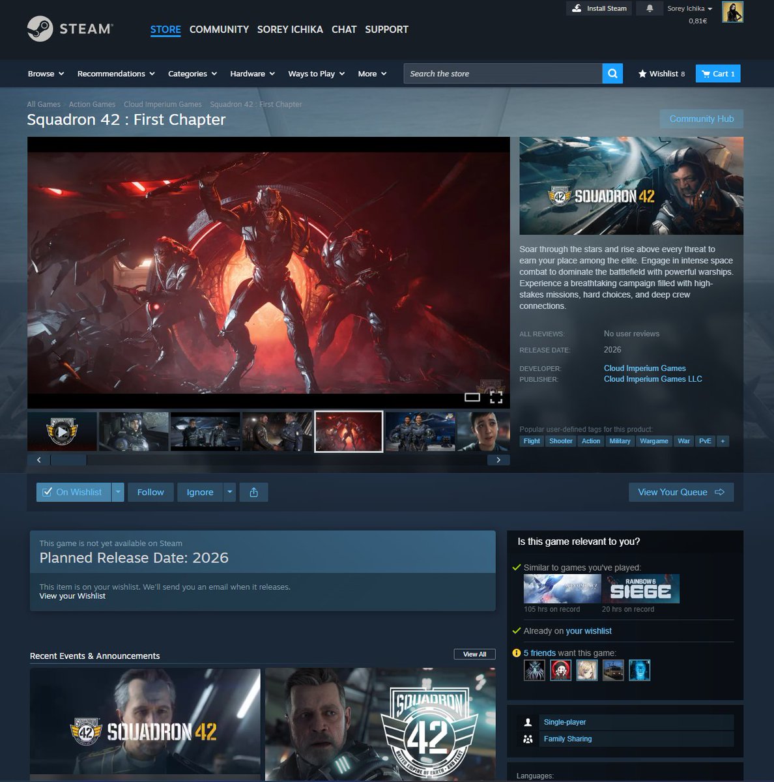Click the yellow info icon by friends
Image resolution: width=774 pixels, height=782 pixels.
tap(517, 653)
